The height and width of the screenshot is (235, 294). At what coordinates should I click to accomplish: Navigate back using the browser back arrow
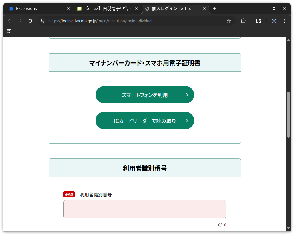tap(10, 21)
